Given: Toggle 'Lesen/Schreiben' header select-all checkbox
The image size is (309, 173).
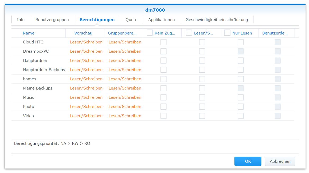Looking at the screenshot, I should (189, 33).
